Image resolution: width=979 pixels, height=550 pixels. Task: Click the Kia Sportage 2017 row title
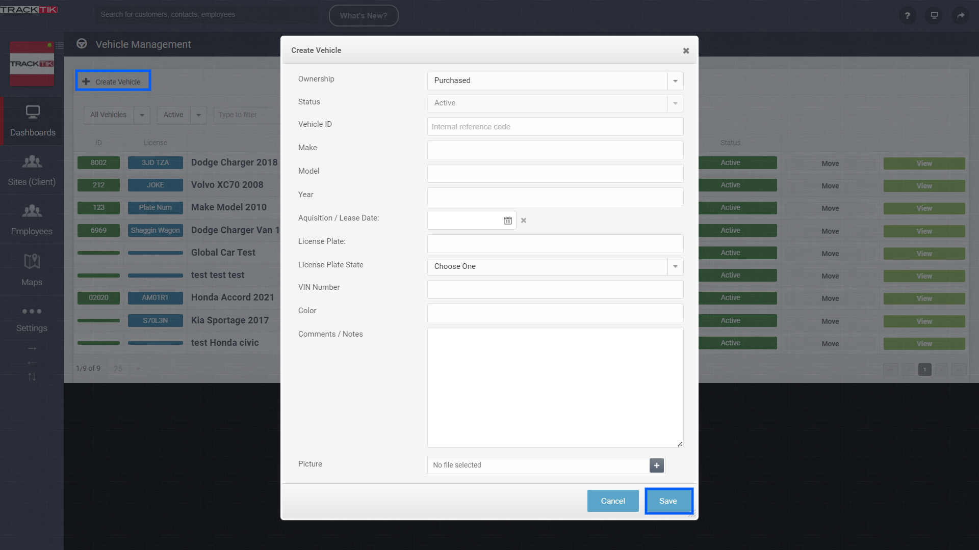pyautogui.click(x=230, y=320)
